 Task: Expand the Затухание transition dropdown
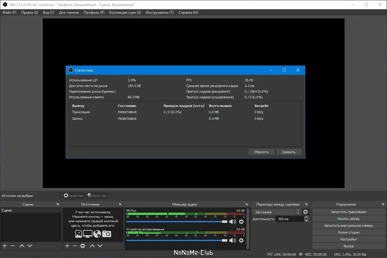[276, 212]
